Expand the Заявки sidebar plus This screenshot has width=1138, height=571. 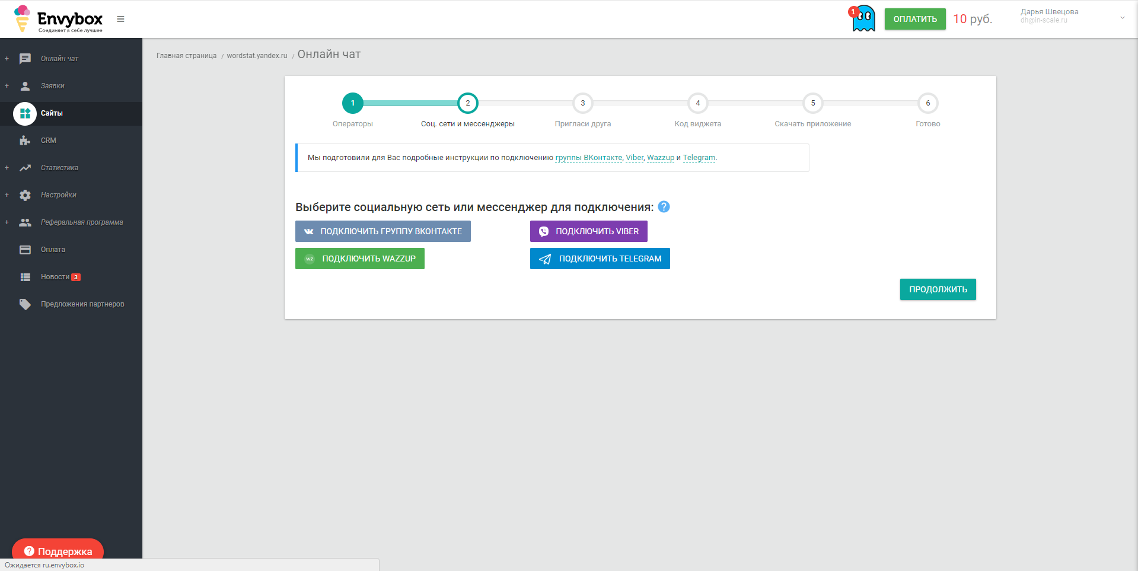click(7, 86)
